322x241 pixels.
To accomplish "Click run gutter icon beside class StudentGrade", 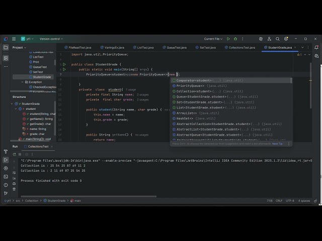I will point(64,64).
